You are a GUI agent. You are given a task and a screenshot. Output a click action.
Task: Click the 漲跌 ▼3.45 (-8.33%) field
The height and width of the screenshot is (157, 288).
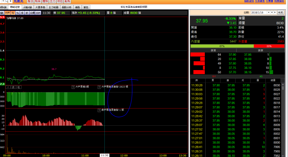click(86, 13)
